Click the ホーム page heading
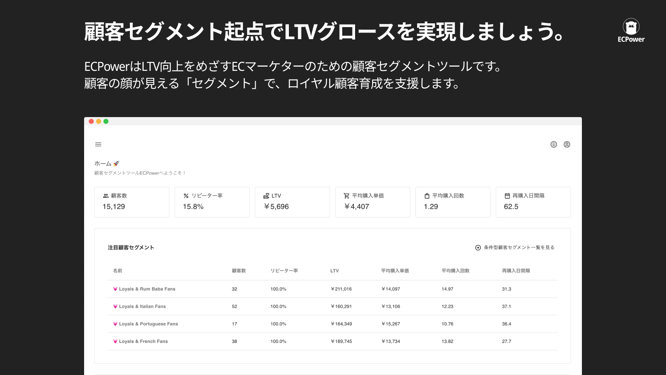Image resolution: width=666 pixels, height=375 pixels. (x=103, y=164)
